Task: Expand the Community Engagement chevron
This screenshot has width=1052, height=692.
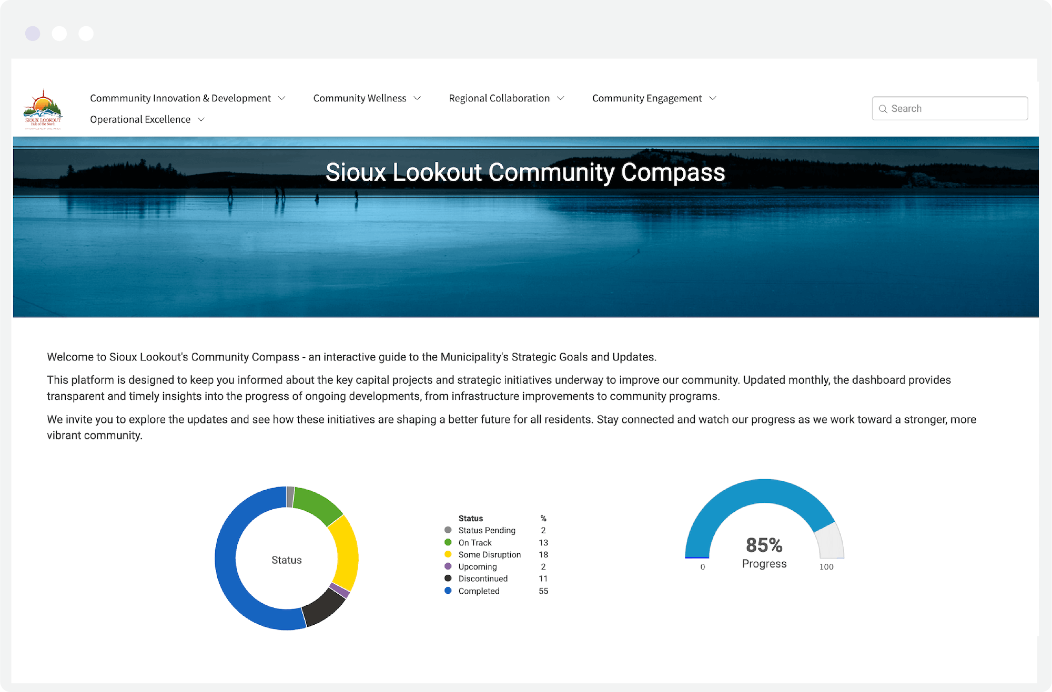Action: pos(713,98)
